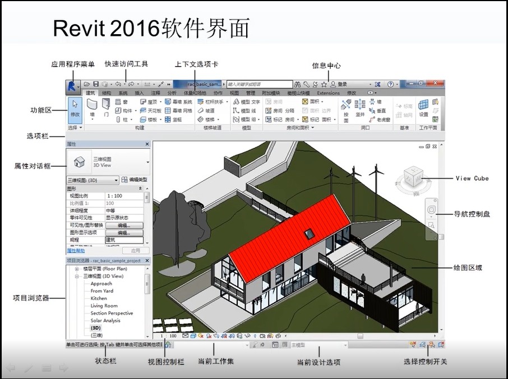Viewport: 508px width, 379px height.
Task: Click the 设置 work plane tool
Action: click(423, 108)
